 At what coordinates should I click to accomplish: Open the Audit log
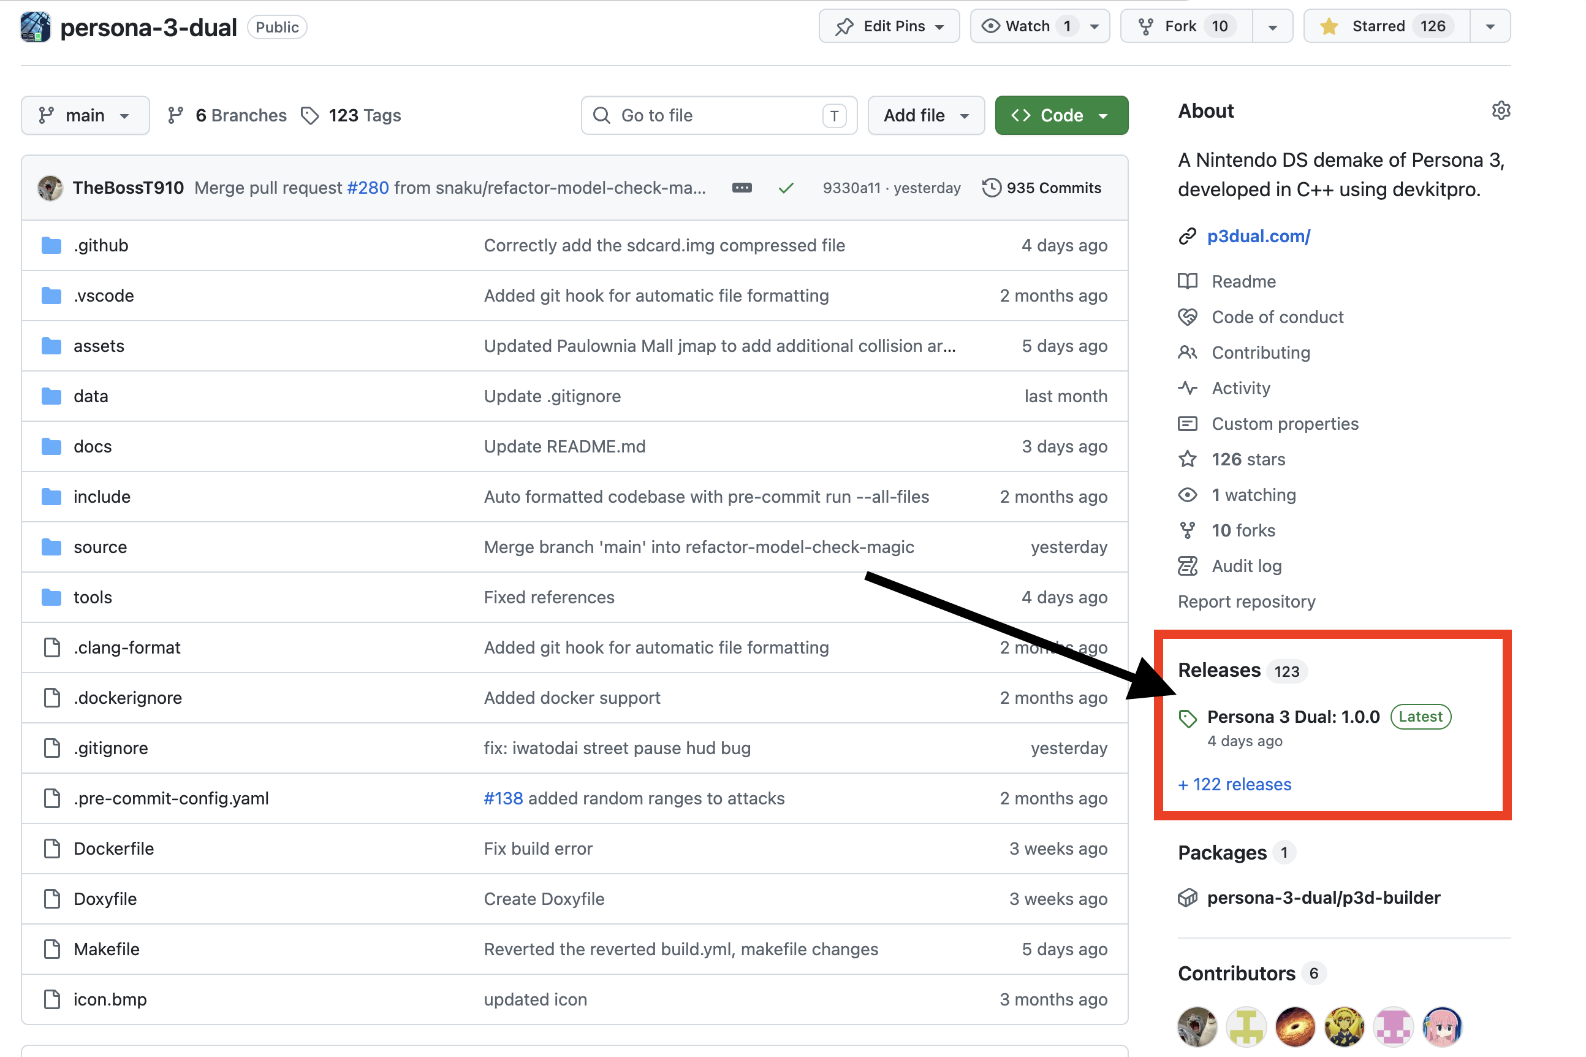pos(1246,567)
